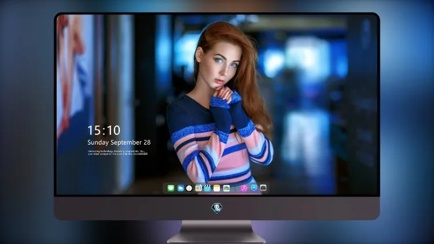
Task: Open the photo gallery widget icon
Action: pos(226,188)
